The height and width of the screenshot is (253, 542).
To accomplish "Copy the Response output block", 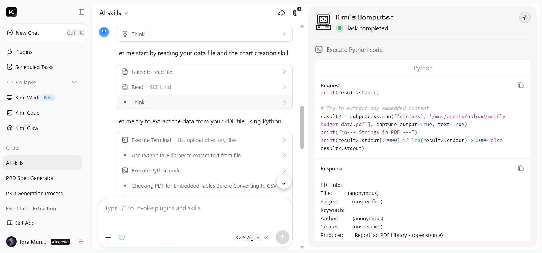I will pos(521,168).
